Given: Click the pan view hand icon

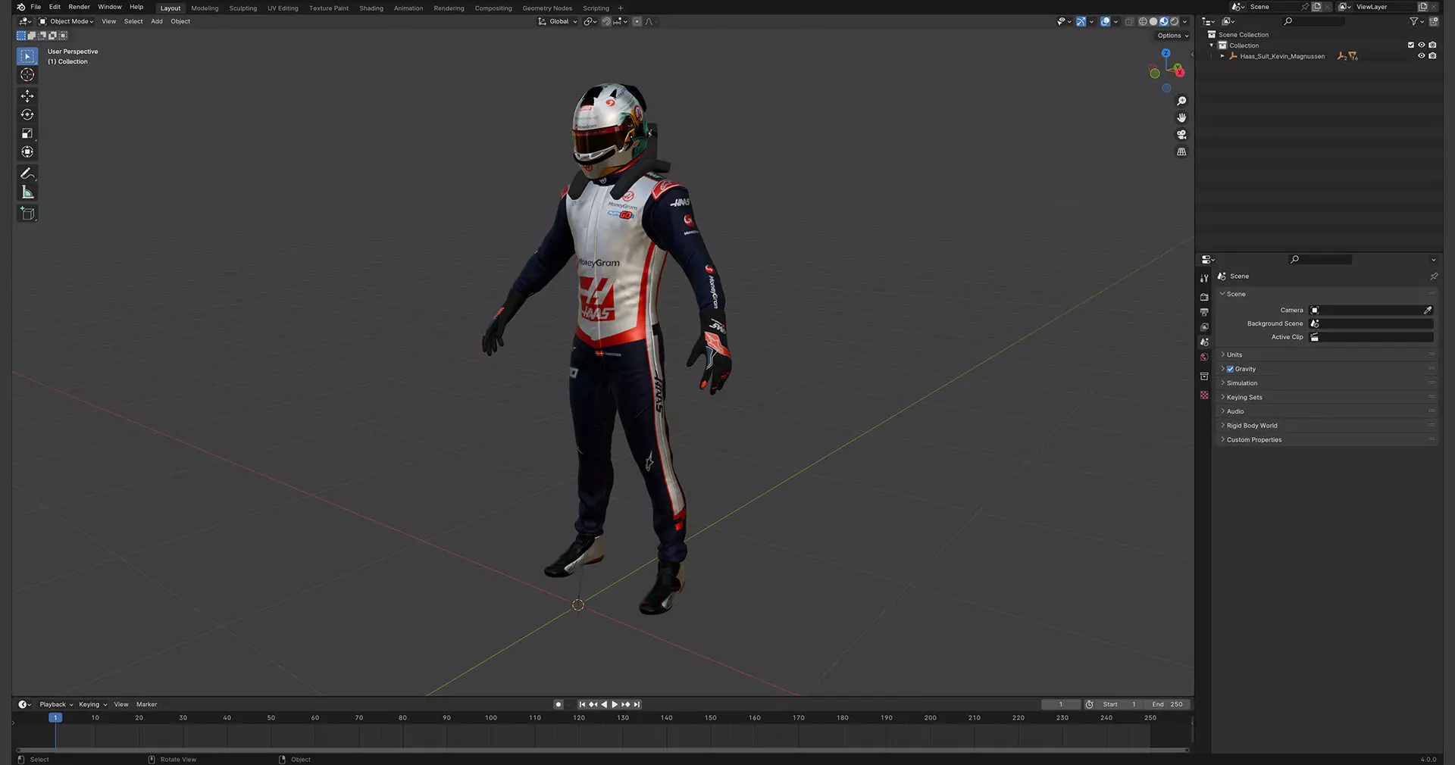Looking at the screenshot, I should (x=1181, y=117).
